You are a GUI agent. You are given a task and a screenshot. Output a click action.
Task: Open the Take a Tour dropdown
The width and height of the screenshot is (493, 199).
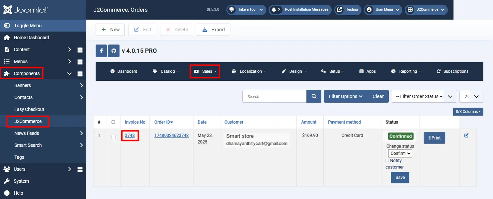(x=246, y=10)
